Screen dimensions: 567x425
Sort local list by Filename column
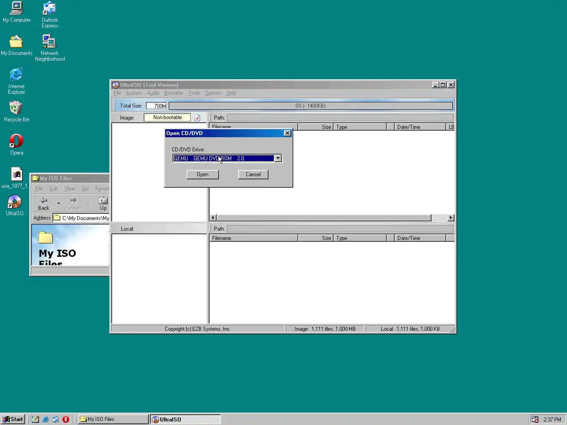253,238
